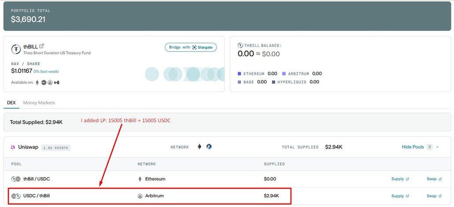
Task: Click the 1.5X POINTS badge
Action: [56, 148]
